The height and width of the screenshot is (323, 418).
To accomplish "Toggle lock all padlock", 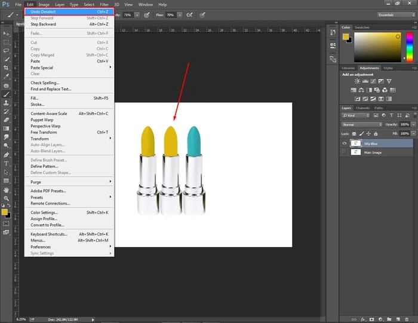I will tap(376, 134).
